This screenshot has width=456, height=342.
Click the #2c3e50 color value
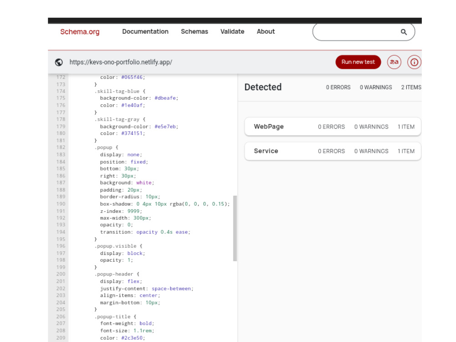point(132,338)
